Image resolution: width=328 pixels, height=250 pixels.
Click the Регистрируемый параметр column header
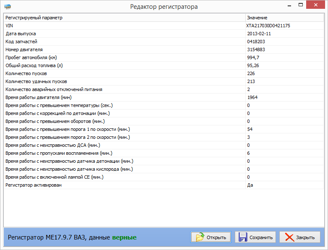click(x=124, y=18)
